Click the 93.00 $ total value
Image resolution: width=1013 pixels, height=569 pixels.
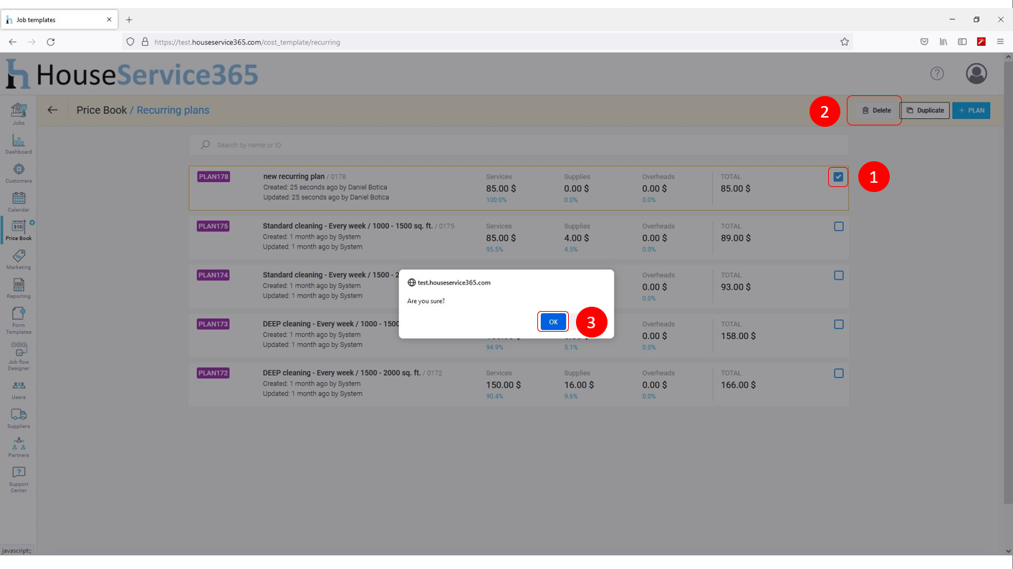tap(736, 287)
